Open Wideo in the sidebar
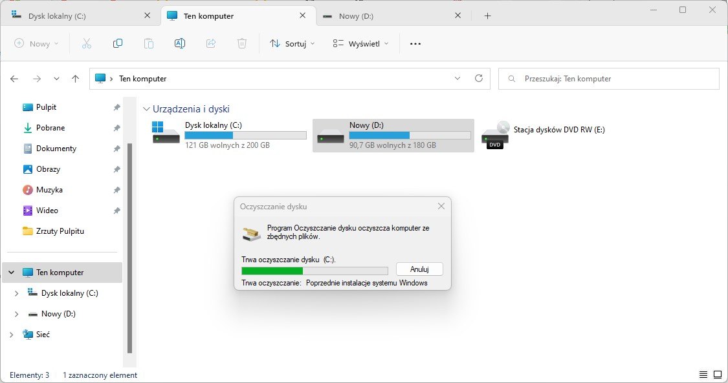The height and width of the screenshot is (383, 728). (x=47, y=211)
